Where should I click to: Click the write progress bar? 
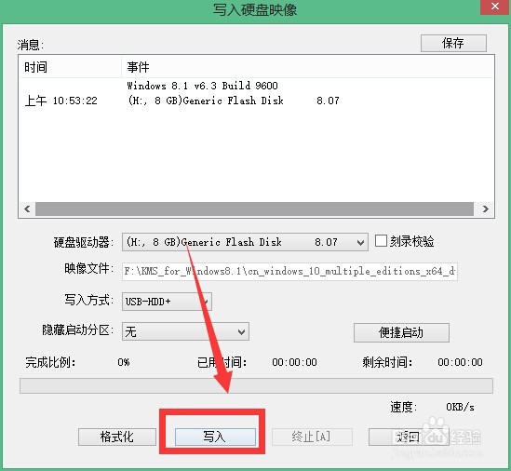coord(256,386)
